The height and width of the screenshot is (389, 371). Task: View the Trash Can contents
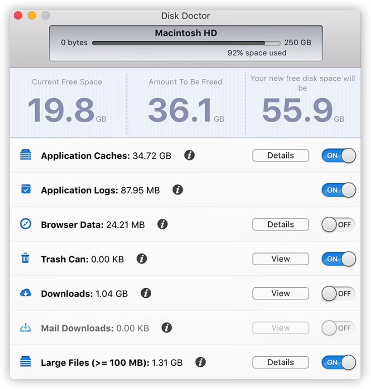pyautogui.click(x=281, y=259)
